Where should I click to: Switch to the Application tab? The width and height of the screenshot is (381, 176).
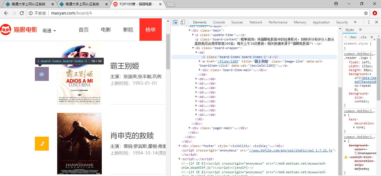point(321,22)
